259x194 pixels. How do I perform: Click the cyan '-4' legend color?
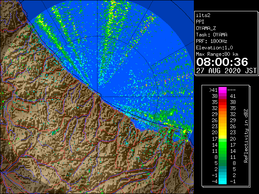tap(223, 181)
